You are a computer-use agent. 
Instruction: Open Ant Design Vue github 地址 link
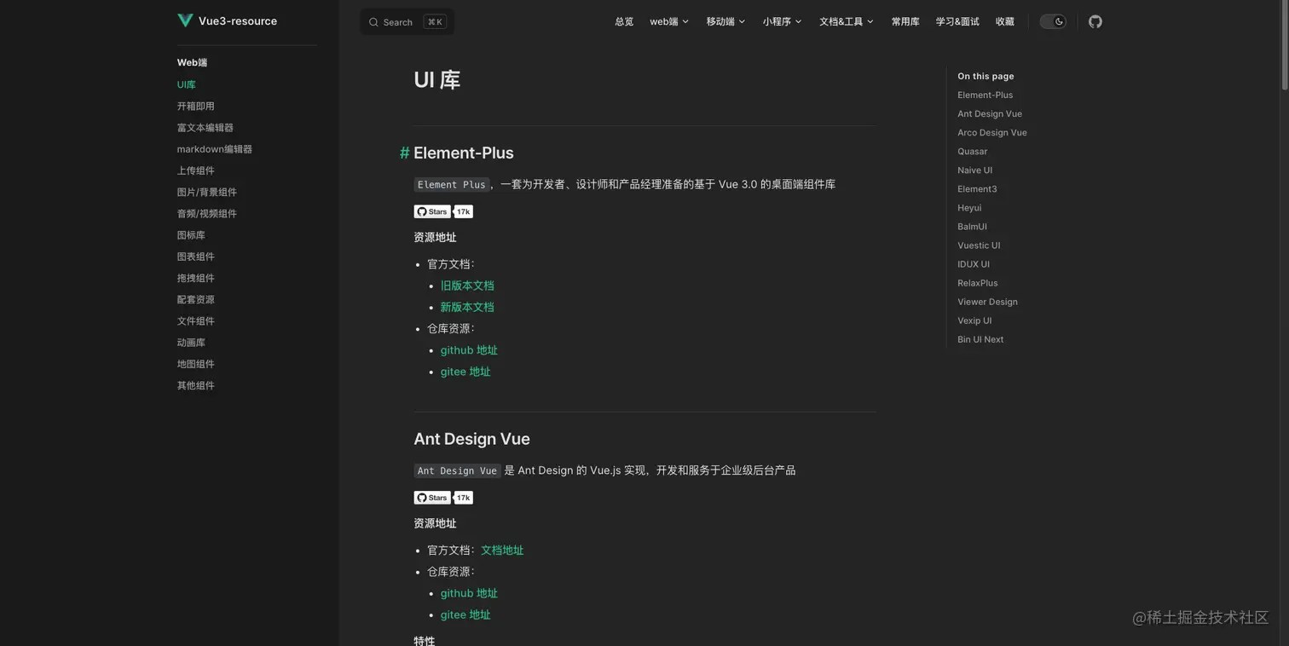[469, 593]
